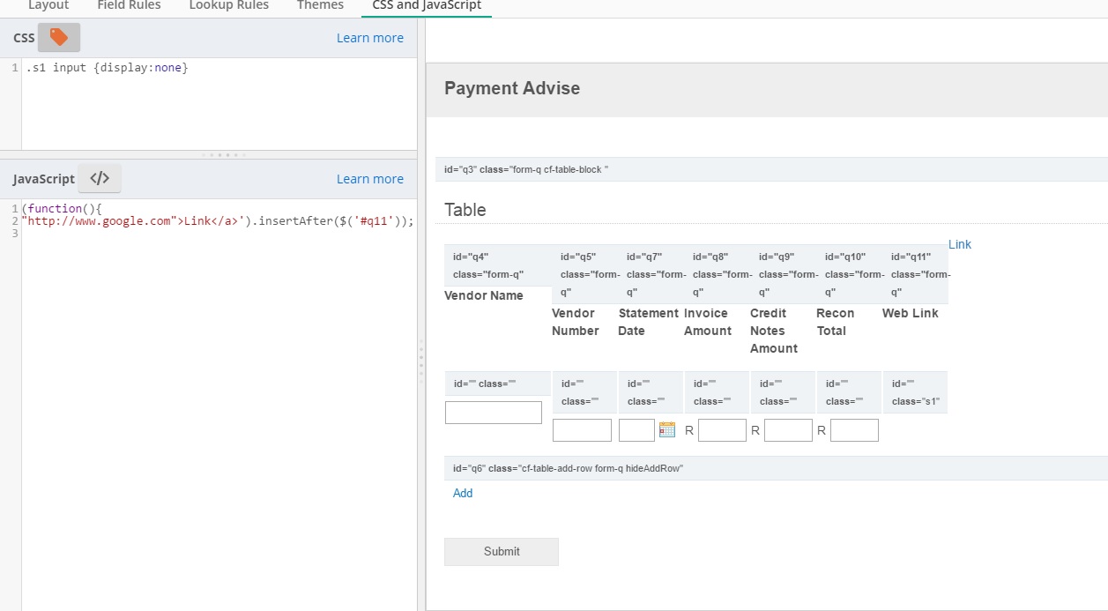1108x611 pixels.
Task: Select the Themes tab
Action: point(320,6)
